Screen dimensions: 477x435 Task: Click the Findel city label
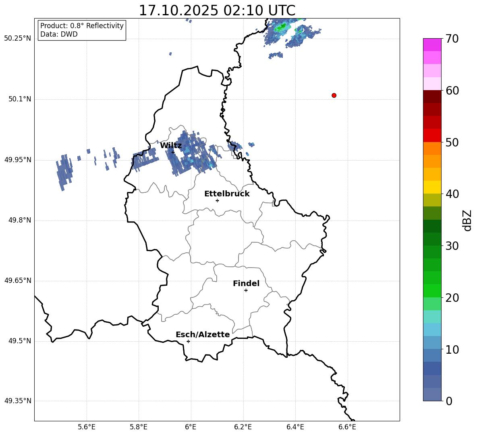(x=246, y=284)
